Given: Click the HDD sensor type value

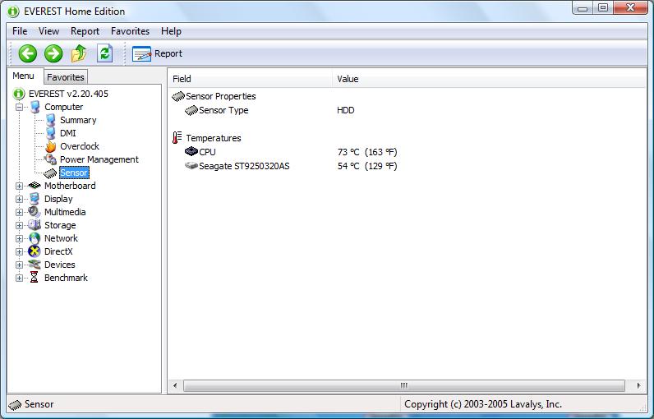Looking at the screenshot, I should tap(346, 110).
